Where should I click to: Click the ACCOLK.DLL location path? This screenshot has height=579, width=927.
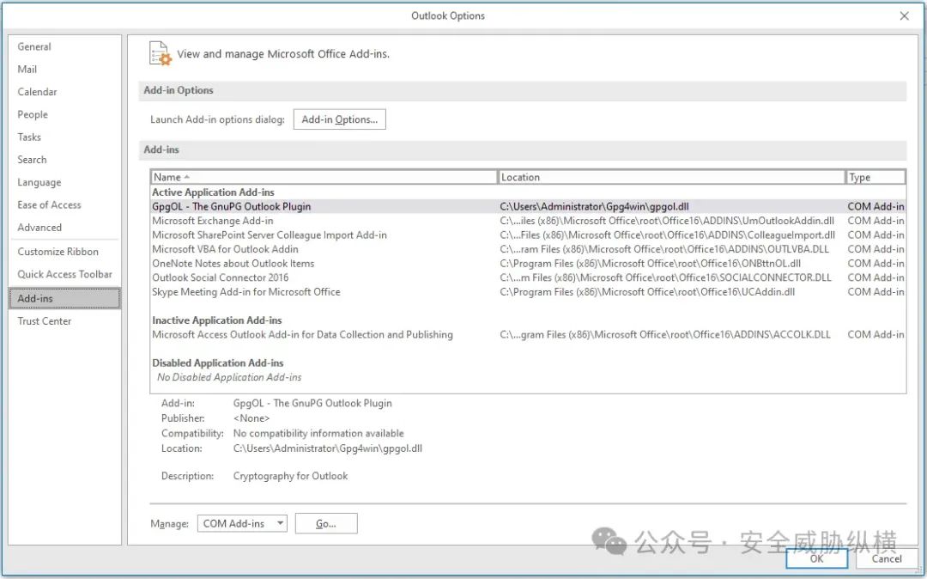click(665, 334)
